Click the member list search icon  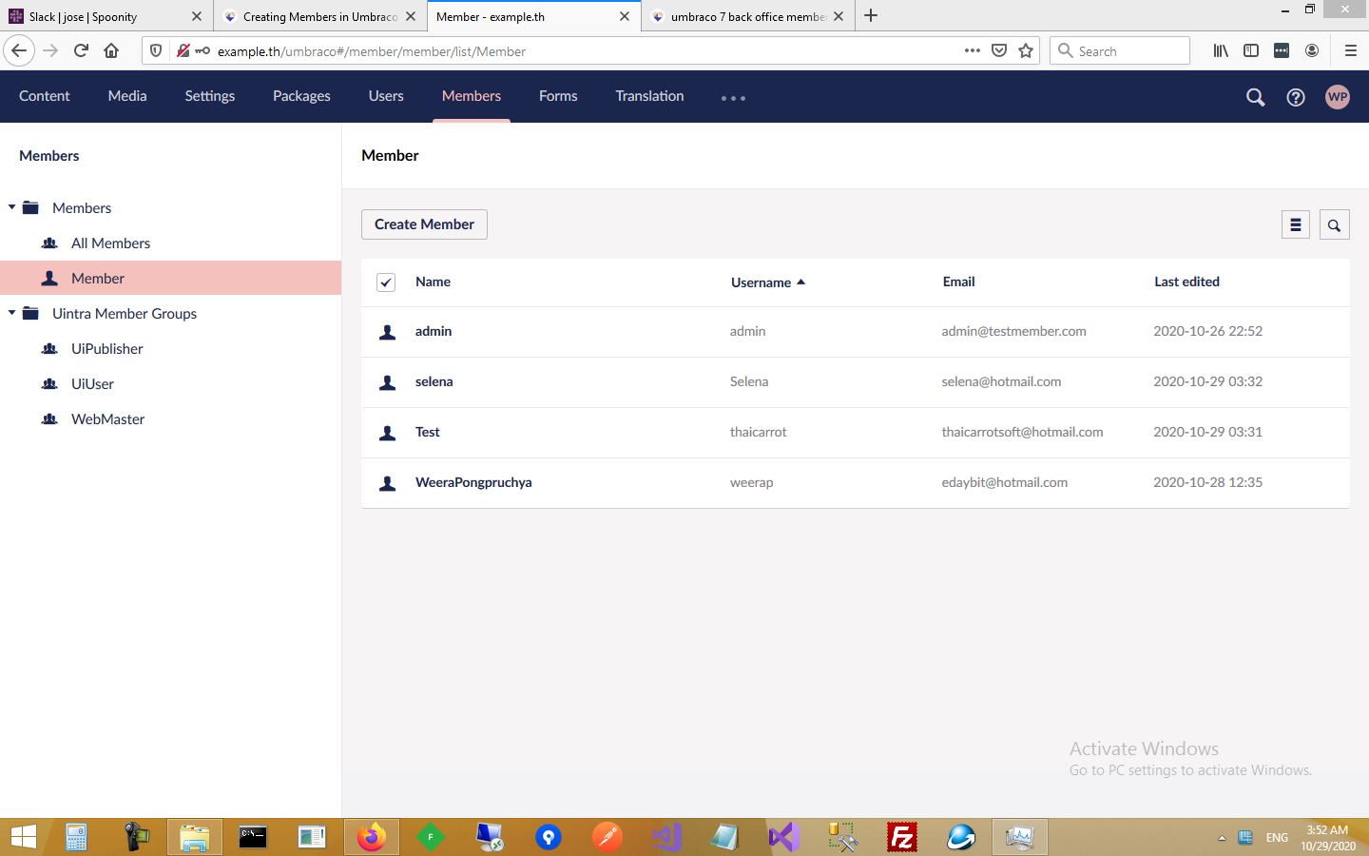click(x=1334, y=224)
